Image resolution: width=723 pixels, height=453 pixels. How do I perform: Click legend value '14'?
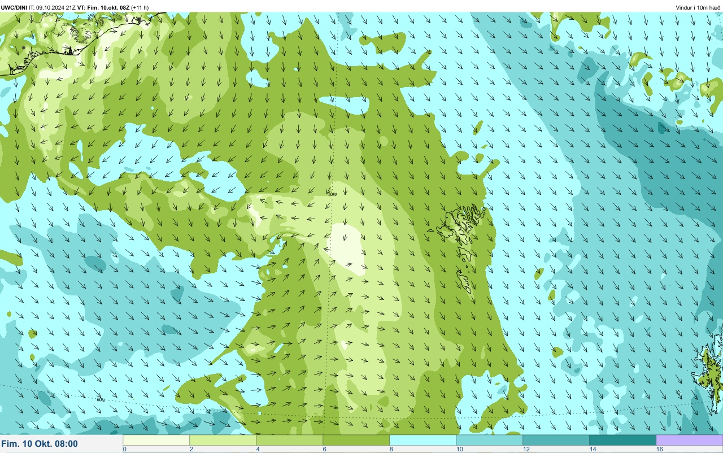(593, 449)
